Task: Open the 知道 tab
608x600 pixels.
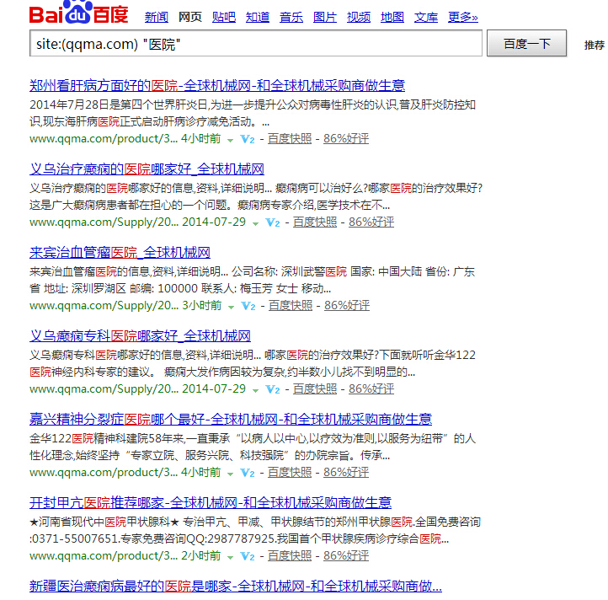Action: (x=258, y=17)
